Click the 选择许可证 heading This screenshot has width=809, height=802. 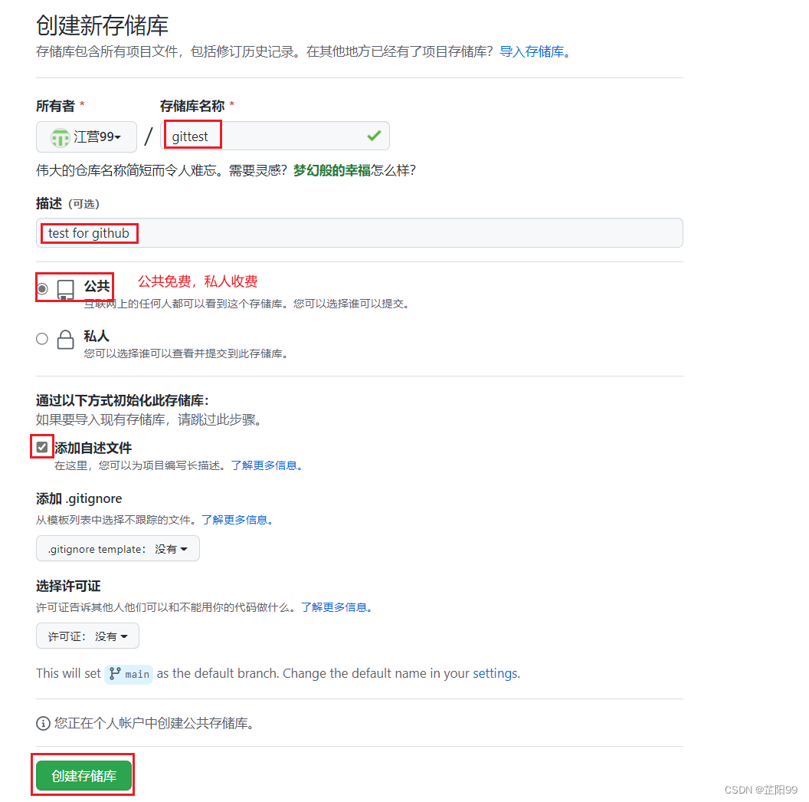[x=68, y=586]
